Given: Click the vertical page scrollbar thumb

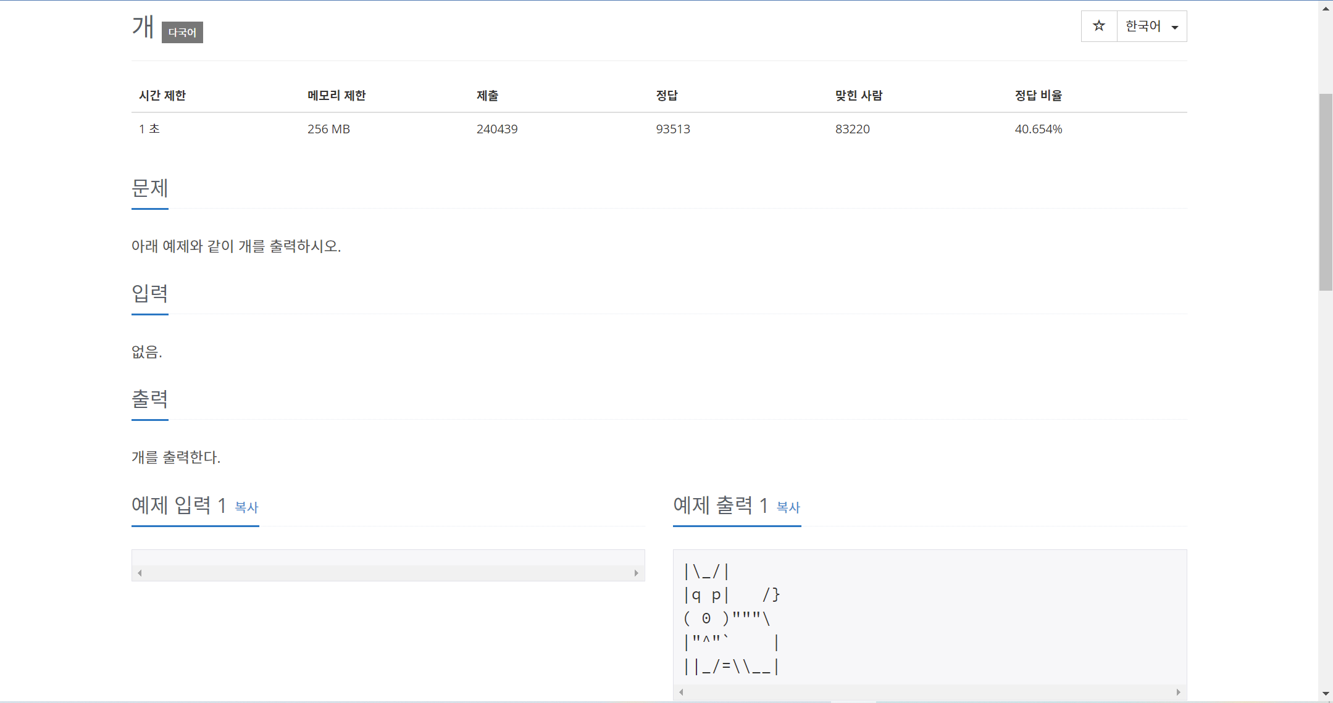Looking at the screenshot, I should click(1325, 191).
